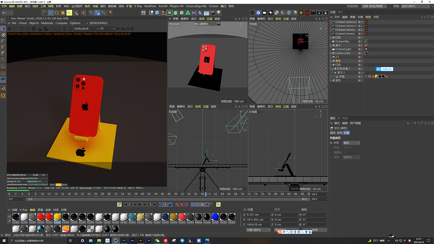The width and height of the screenshot is (434, 244).
Task: Select the OctaneCamera.1 camera tag
Action: click(366, 26)
